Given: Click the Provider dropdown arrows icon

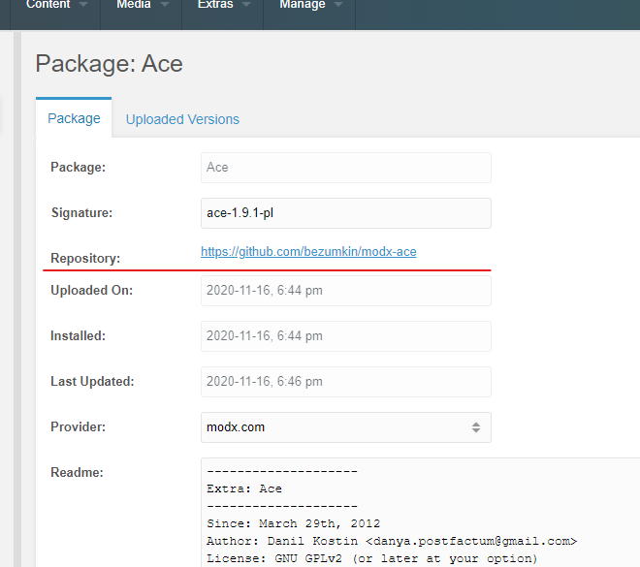Looking at the screenshot, I should 476,427.
